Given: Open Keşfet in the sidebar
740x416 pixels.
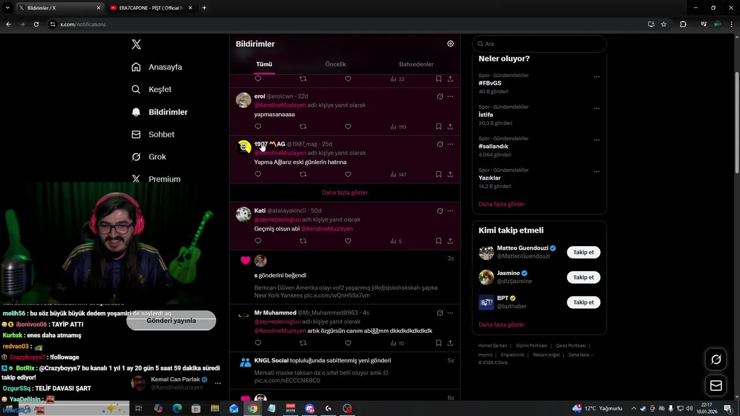Looking at the screenshot, I should point(151,90).
